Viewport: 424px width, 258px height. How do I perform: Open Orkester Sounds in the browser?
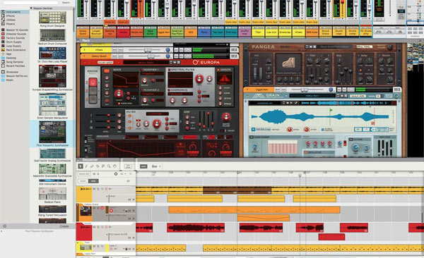pos(16,34)
